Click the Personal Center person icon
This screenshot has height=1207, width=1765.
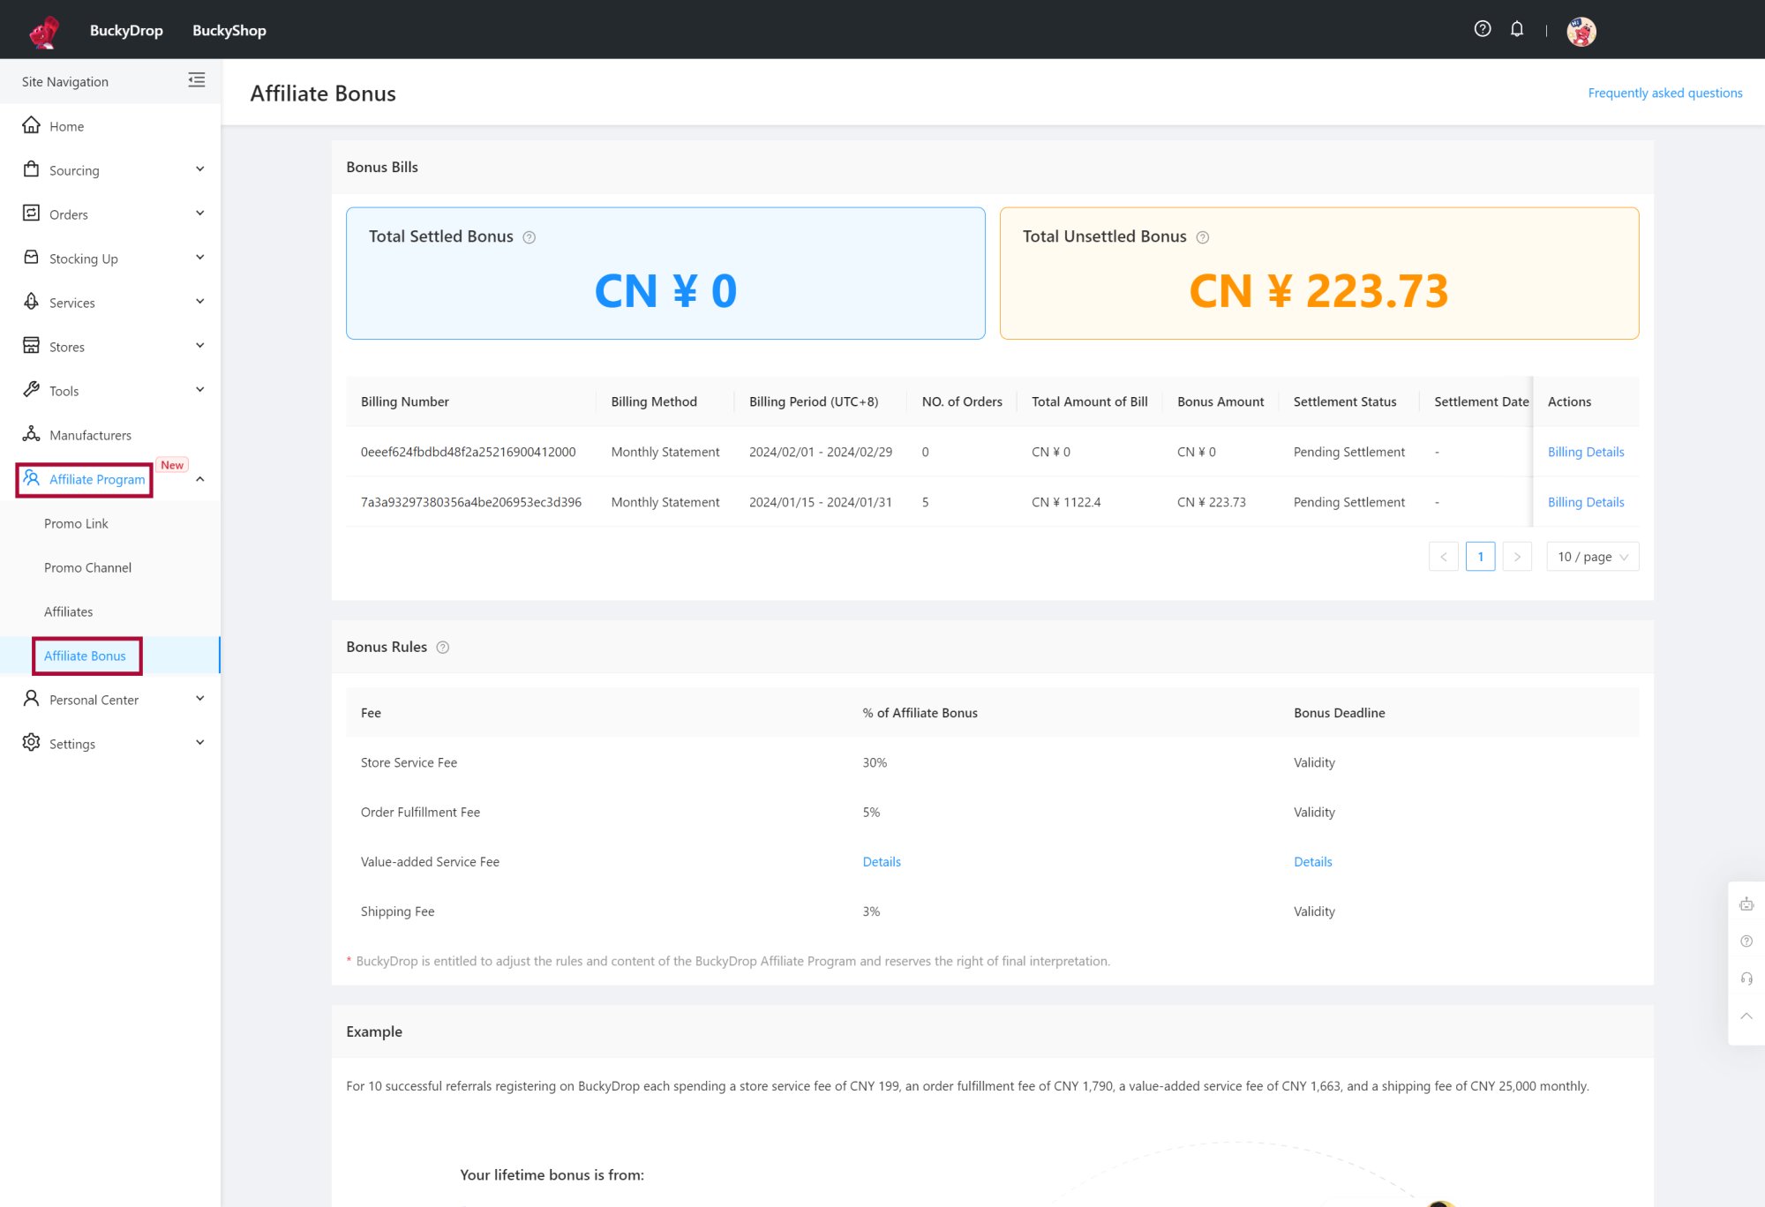point(32,699)
